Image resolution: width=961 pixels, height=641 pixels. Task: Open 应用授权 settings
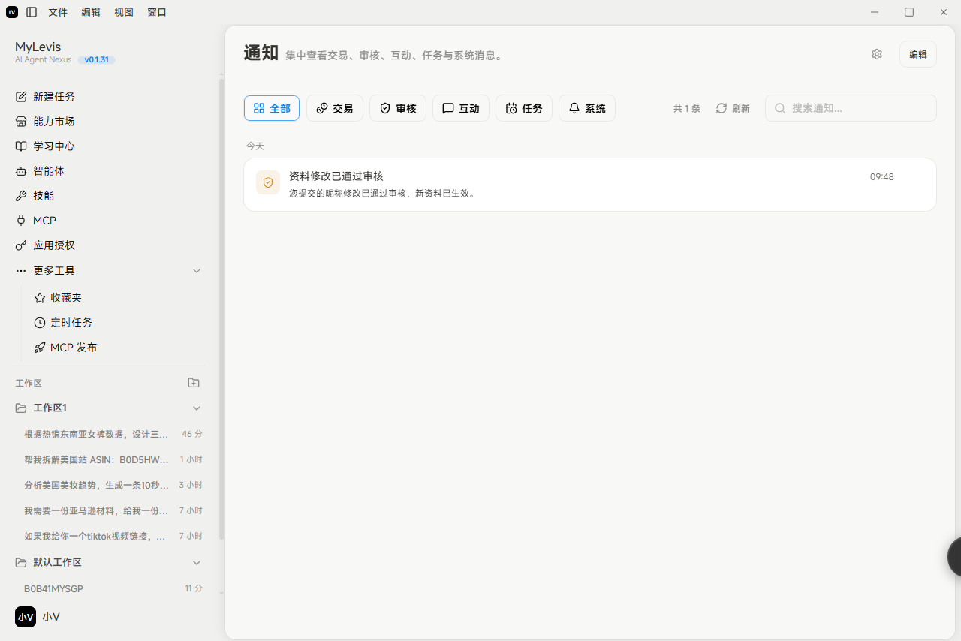[110, 245]
